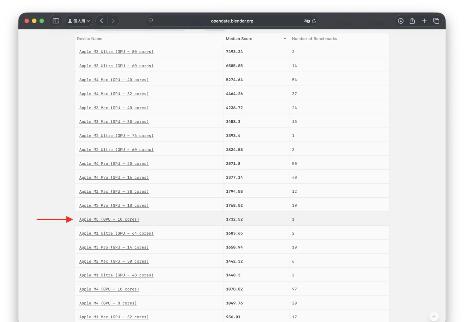Go back to the previous page

[102, 21]
